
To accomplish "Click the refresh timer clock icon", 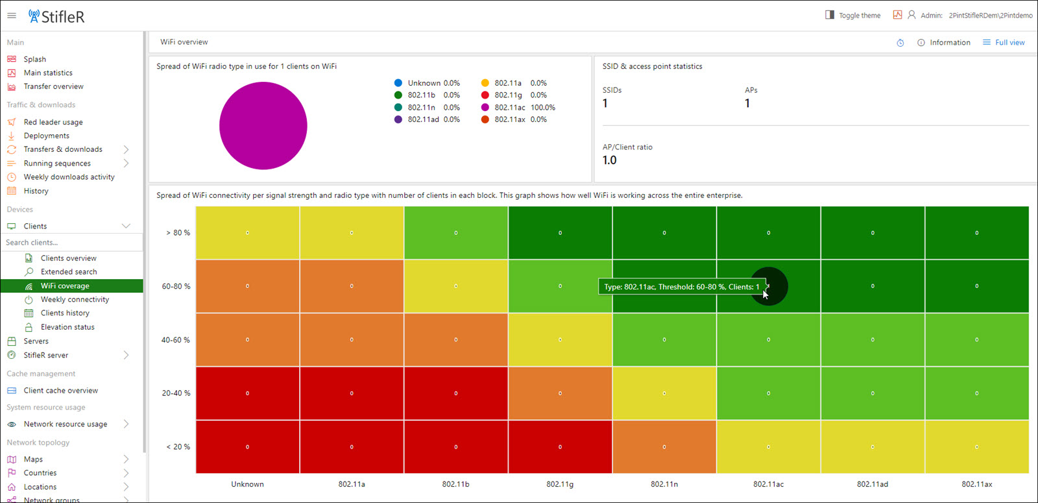I will coord(900,43).
